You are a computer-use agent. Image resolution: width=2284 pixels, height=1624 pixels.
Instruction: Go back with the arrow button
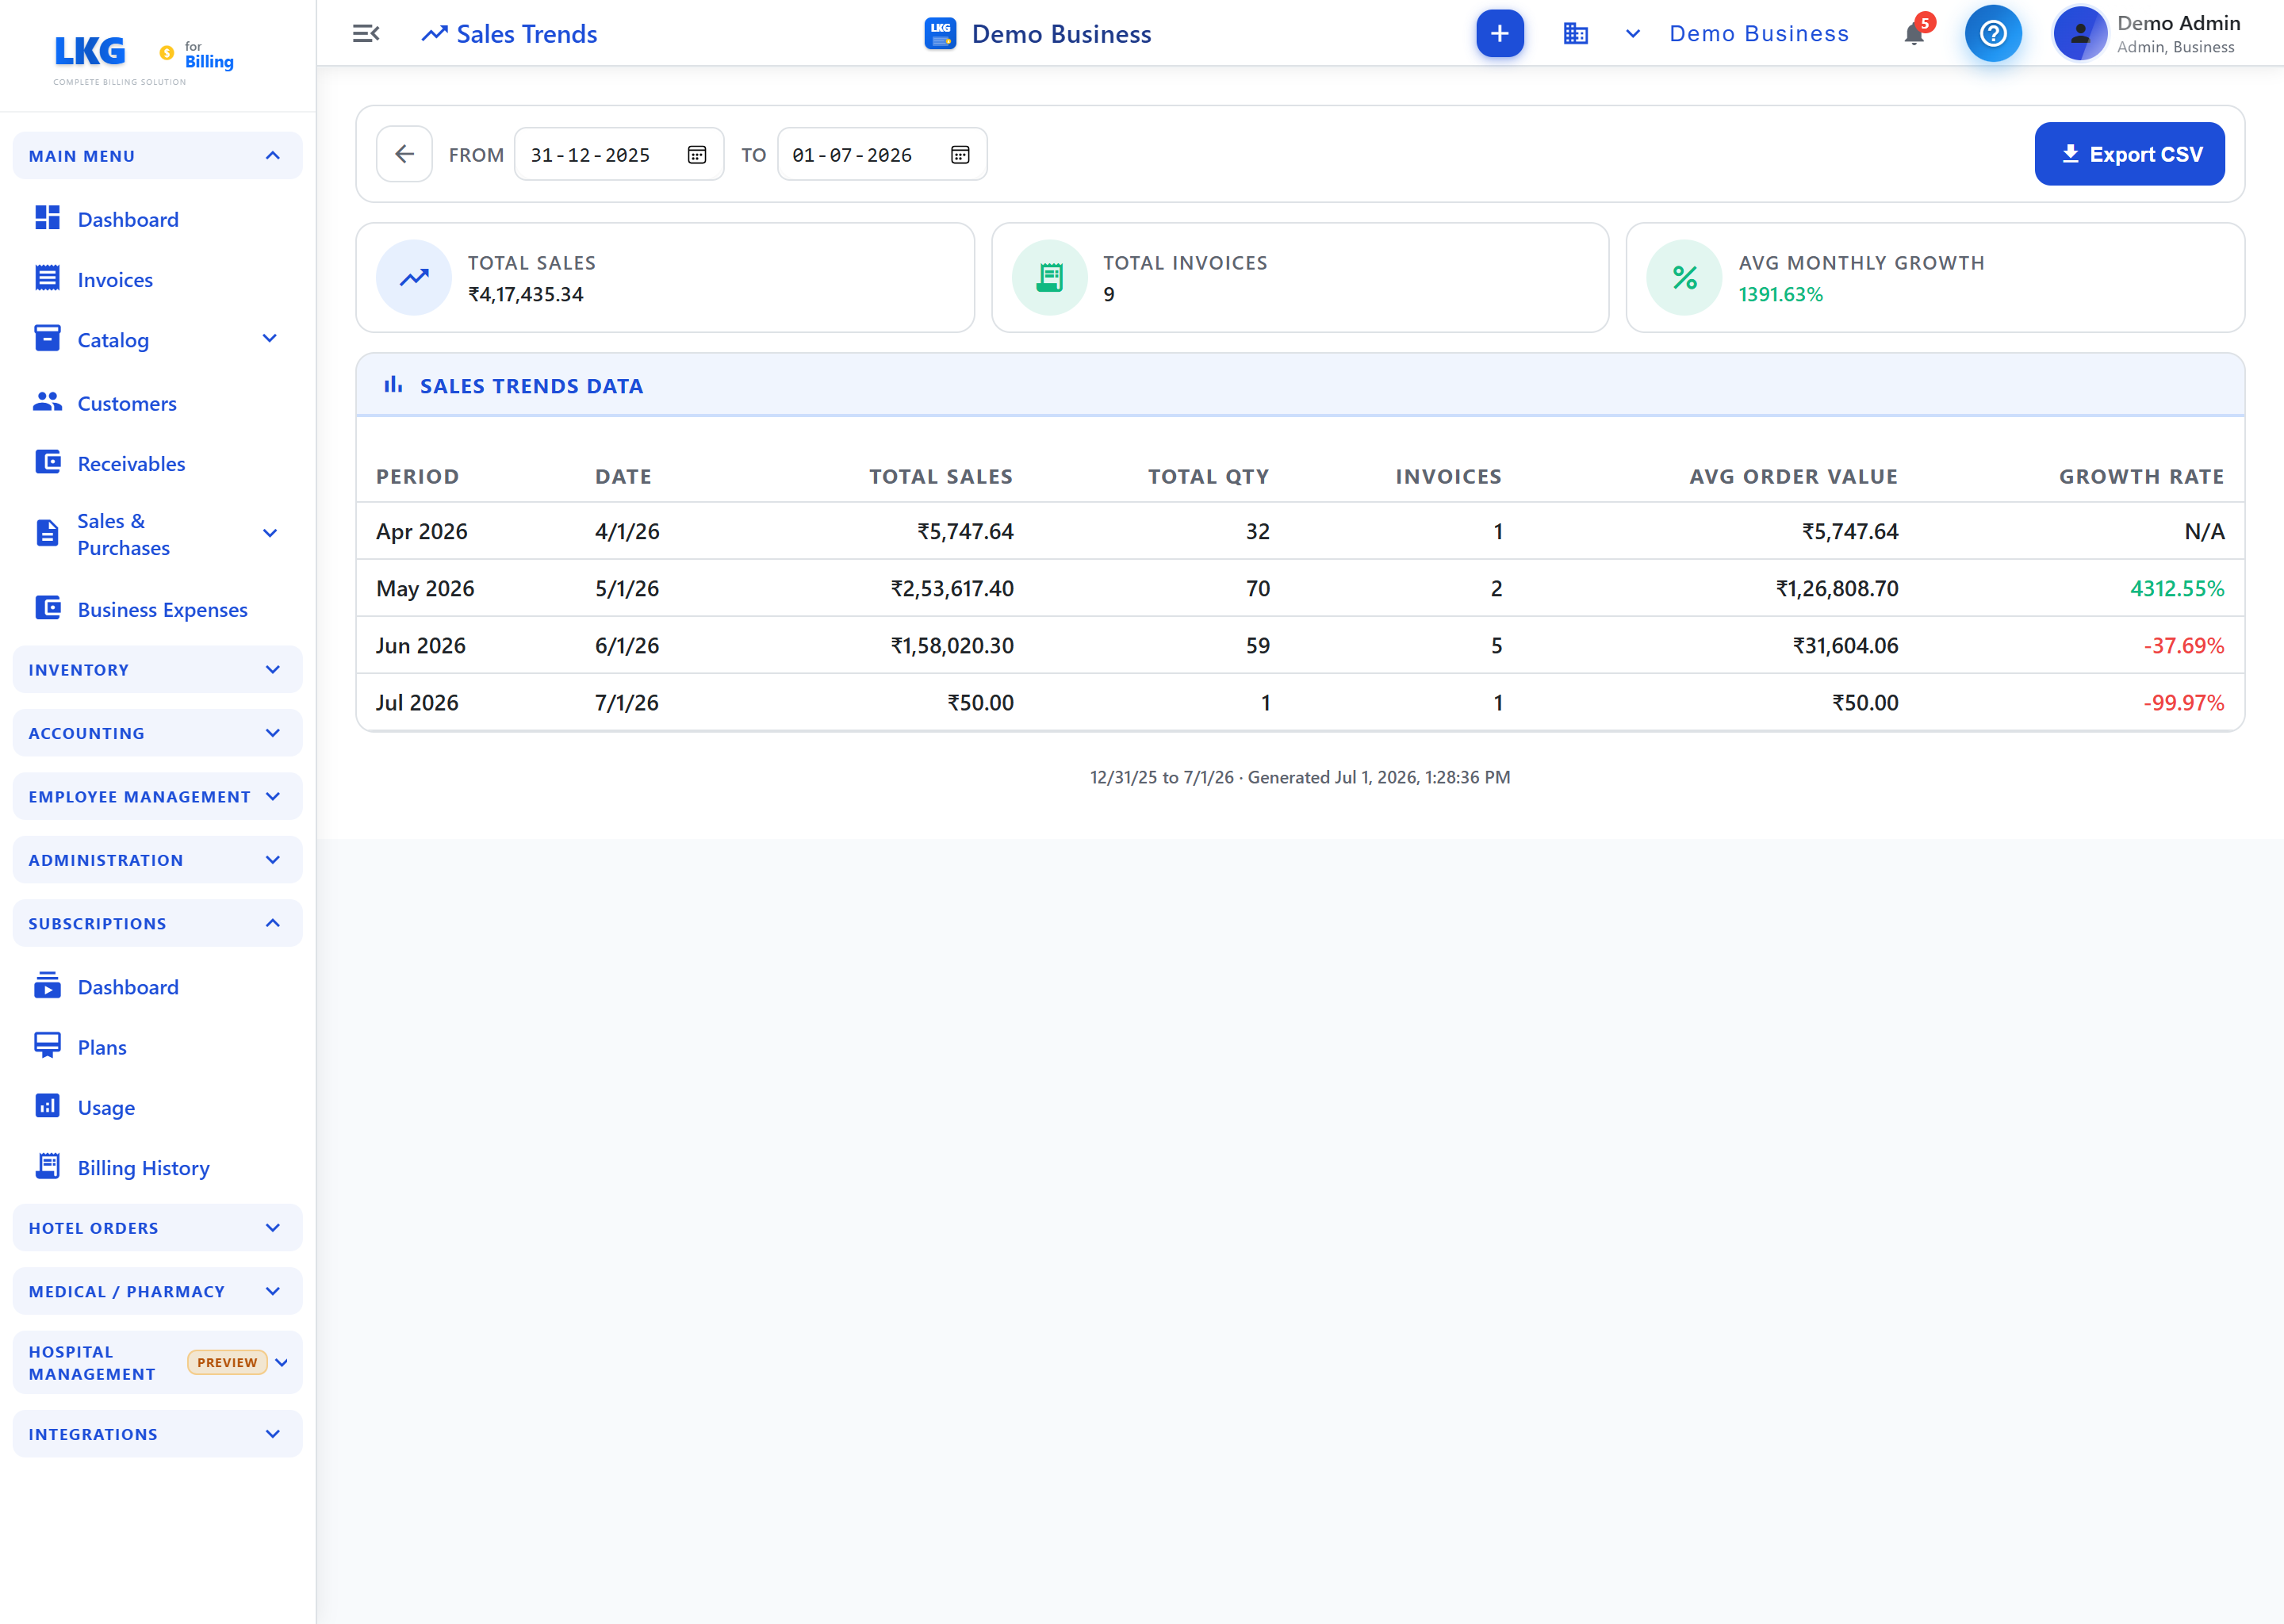click(x=404, y=154)
